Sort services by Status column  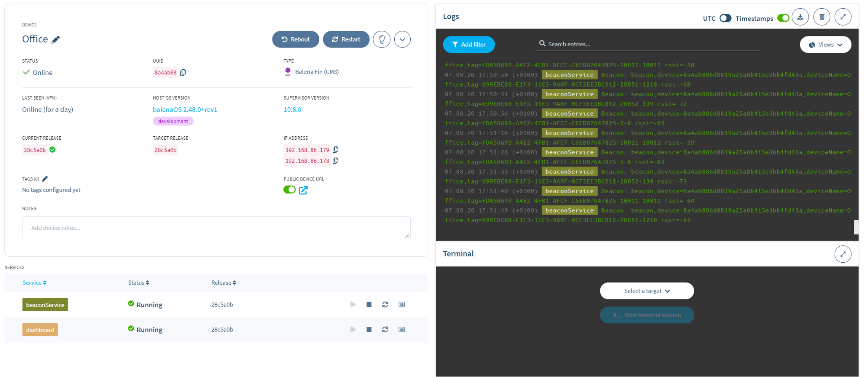(139, 283)
